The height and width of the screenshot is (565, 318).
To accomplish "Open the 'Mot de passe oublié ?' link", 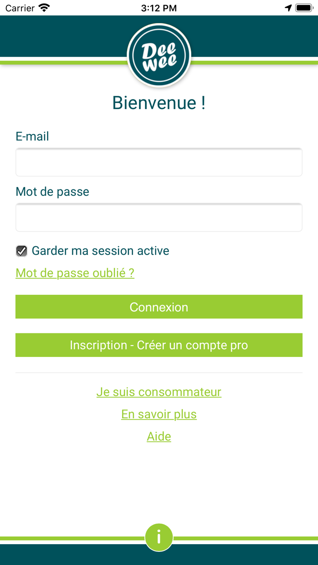I will click(75, 273).
